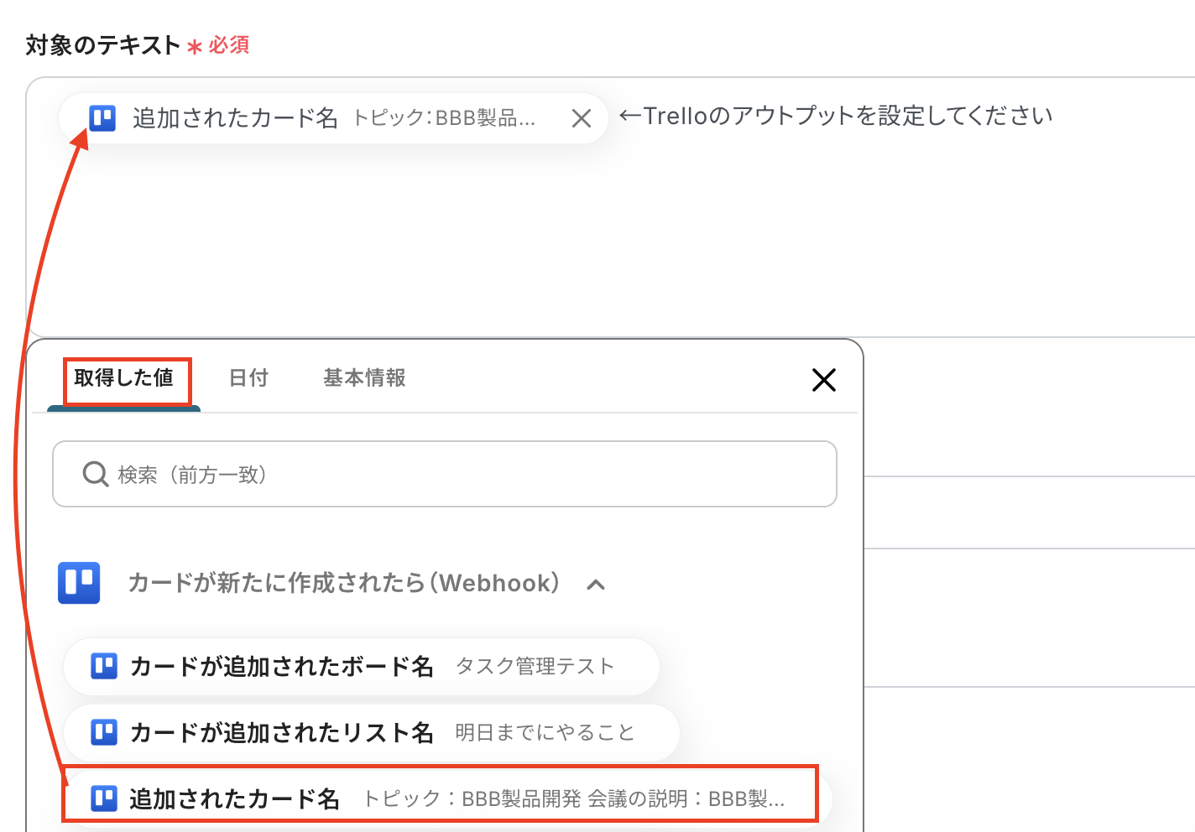Close the value picker popup
The width and height of the screenshot is (1195, 832).
824,380
